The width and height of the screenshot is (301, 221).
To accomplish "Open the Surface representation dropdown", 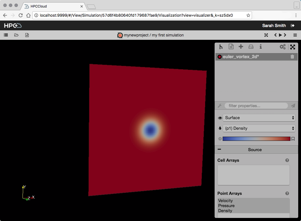I will [258, 118].
